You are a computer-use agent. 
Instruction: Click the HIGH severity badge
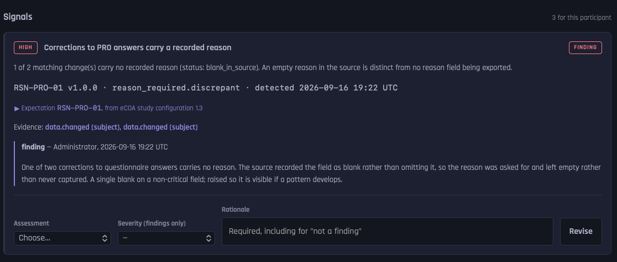25,47
